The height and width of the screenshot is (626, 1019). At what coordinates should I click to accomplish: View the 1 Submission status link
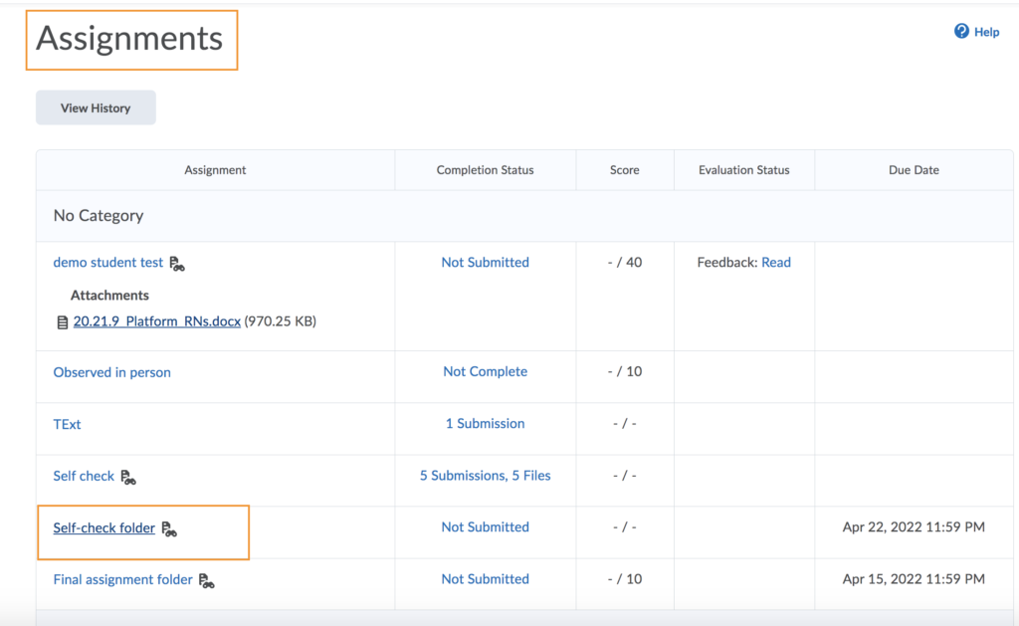point(485,424)
